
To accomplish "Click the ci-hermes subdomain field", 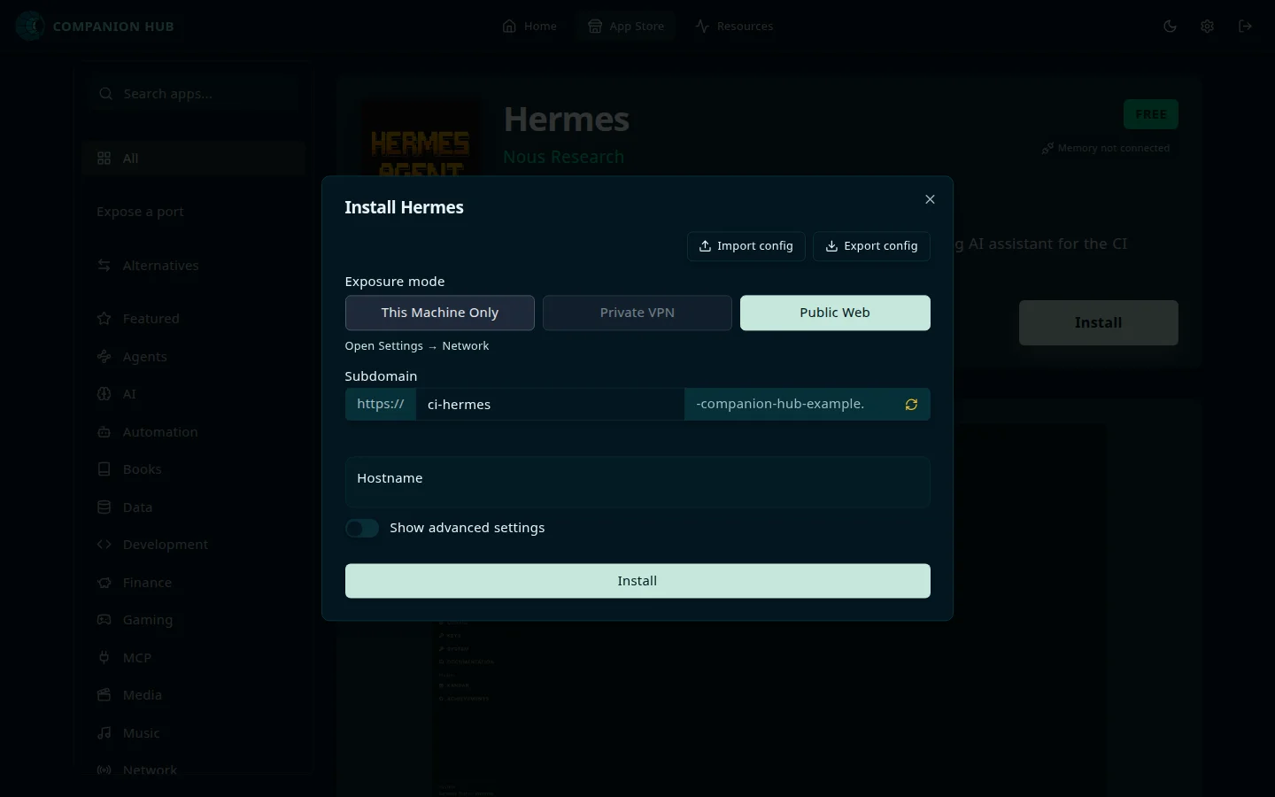I will [550, 405].
